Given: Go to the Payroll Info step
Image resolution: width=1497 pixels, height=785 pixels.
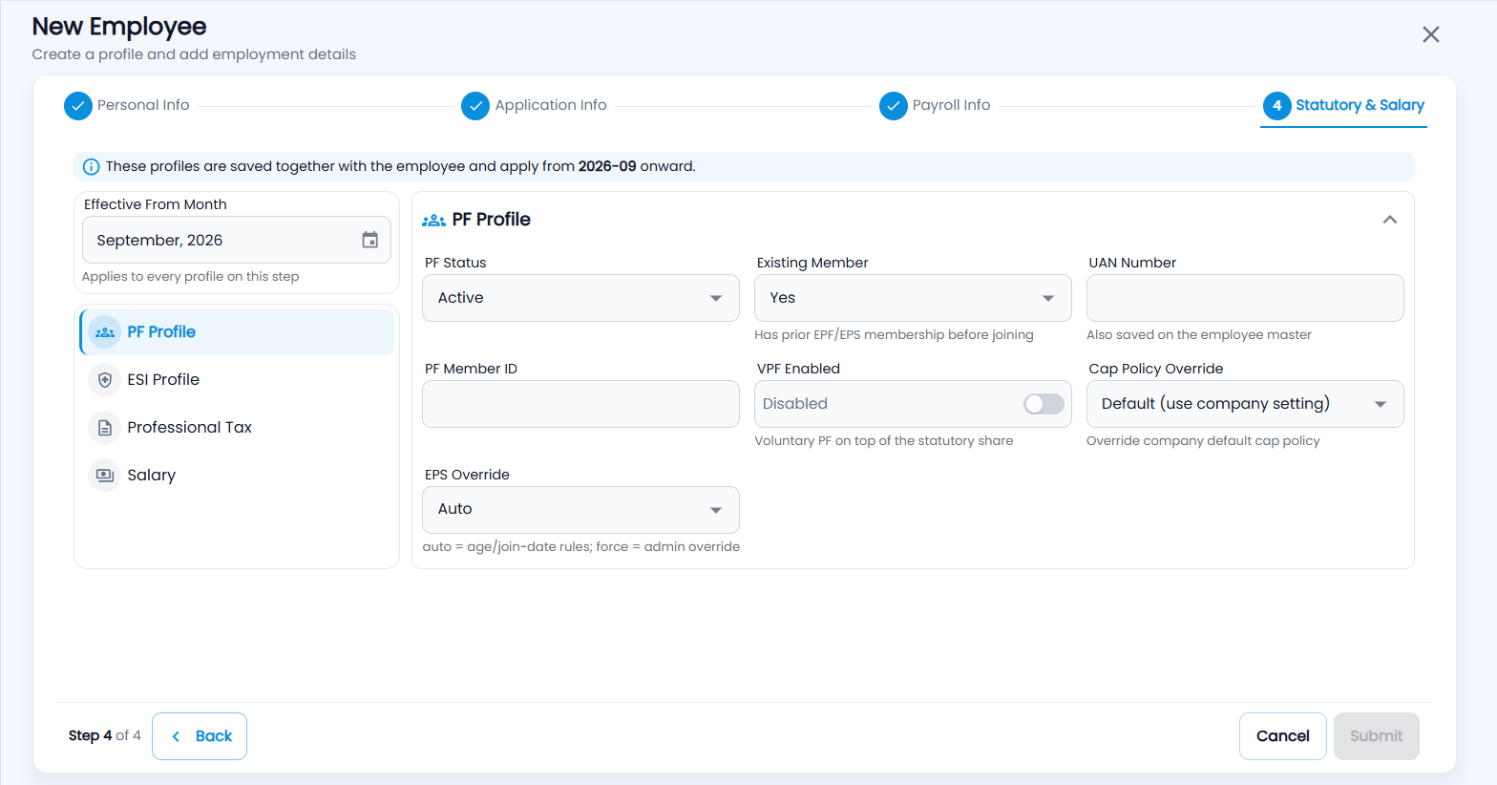Looking at the screenshot, I should click(935, 106).
